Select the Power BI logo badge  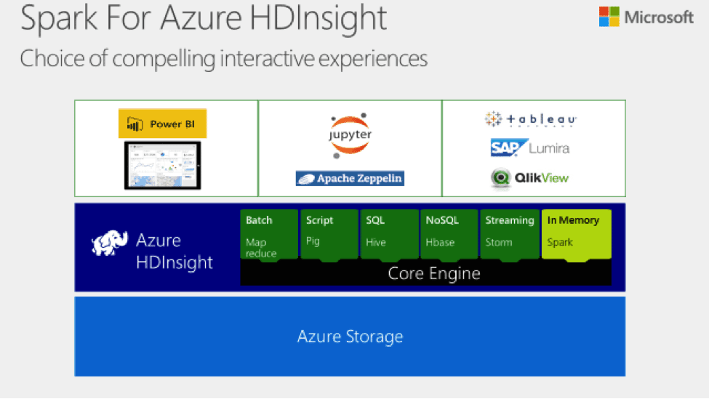point(162,124)
